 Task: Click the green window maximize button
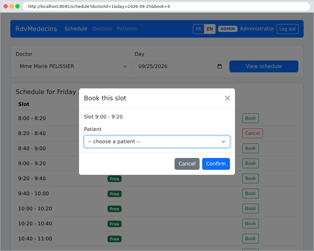(18, 6)
